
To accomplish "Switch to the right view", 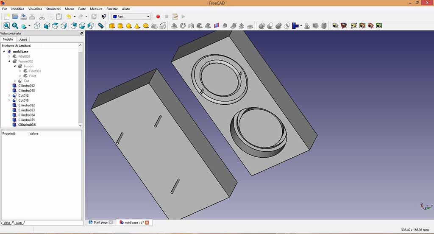I will [64, 26].
